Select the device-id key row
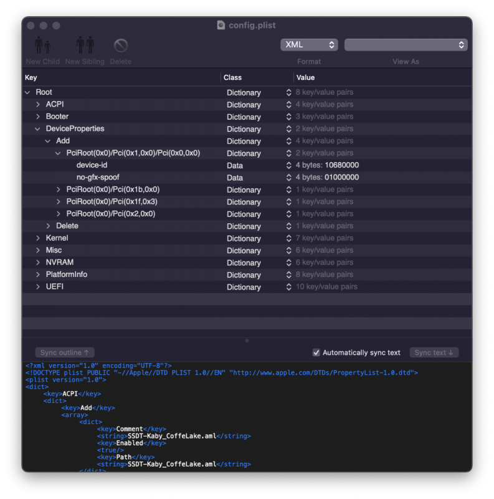This screenshot has height=499, width=494. point(92,165)
